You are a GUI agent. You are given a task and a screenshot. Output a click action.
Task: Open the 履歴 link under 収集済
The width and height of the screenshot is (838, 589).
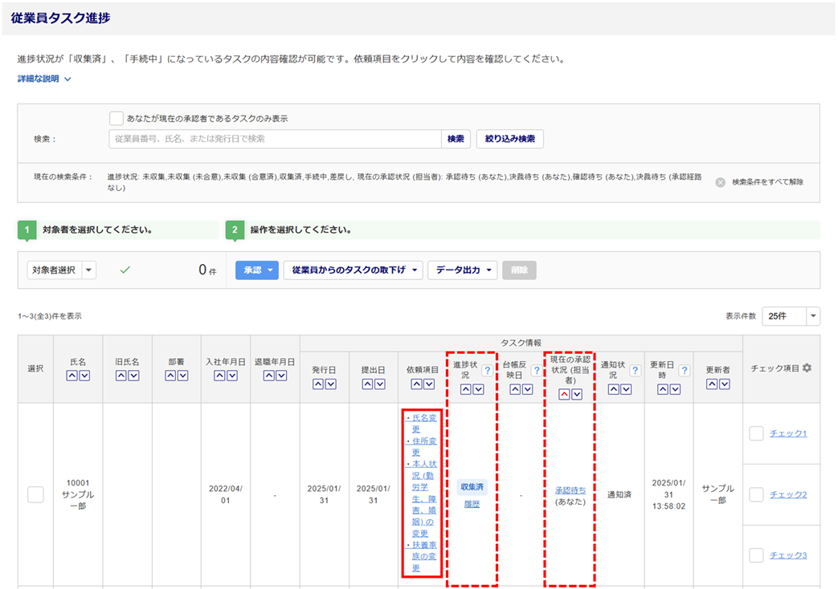(x=472, y=505)
